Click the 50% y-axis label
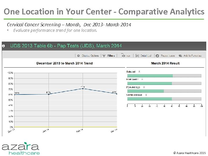This screenshot has width=208, height=156. click(x=11, y=100)
